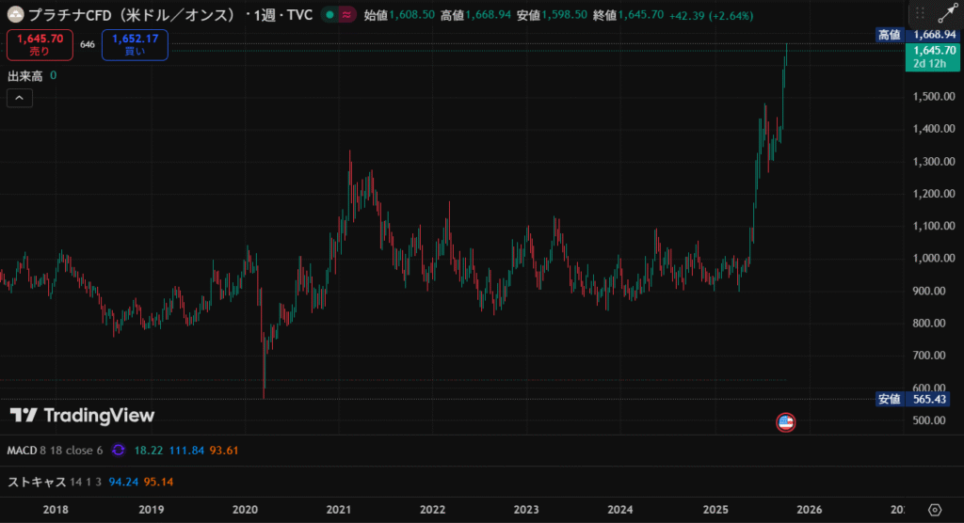
Task: Click the purple MACD refresh icon
Action: (118, 451)
